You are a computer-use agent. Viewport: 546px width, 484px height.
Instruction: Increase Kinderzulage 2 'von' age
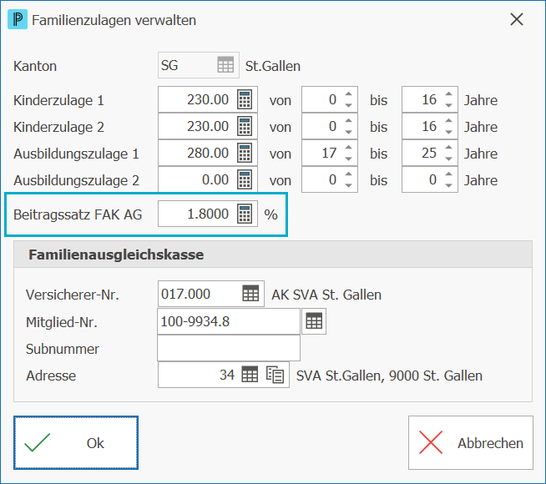coord(349,121)
